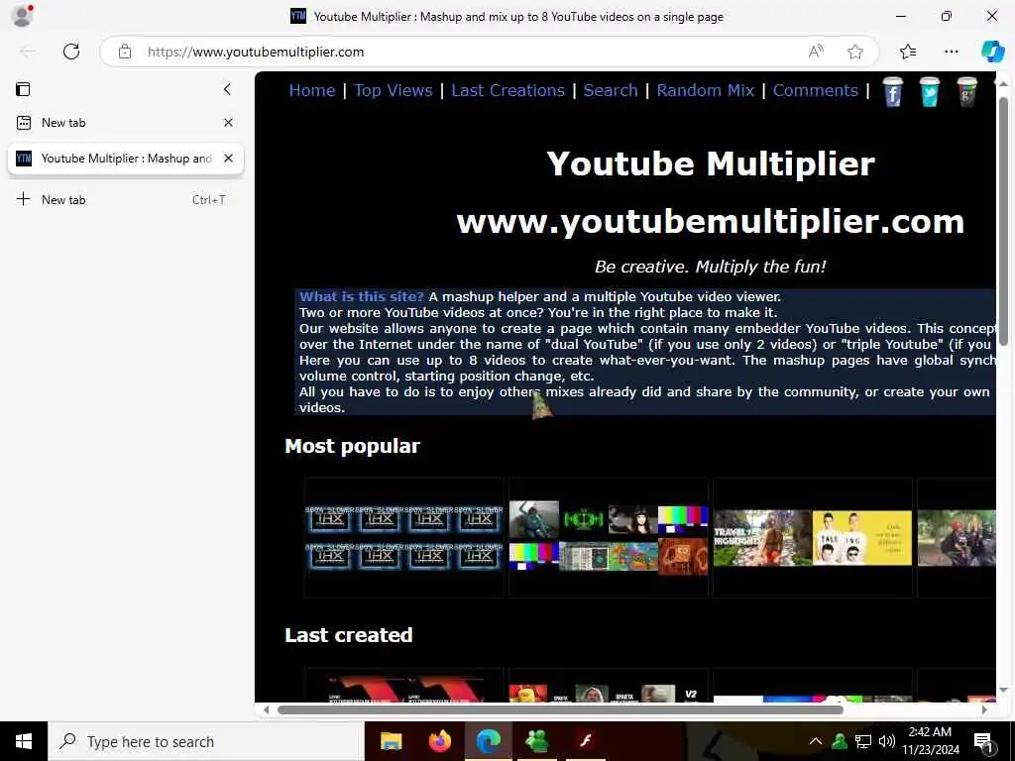Select the Youtube Multiplier tab in the sidebar
Viewport: 1015px width, 761px height.
pos(125,159)
